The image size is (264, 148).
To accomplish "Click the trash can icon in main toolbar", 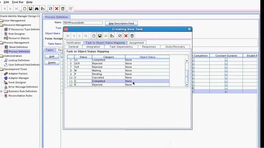I will [x=63, y=9].
